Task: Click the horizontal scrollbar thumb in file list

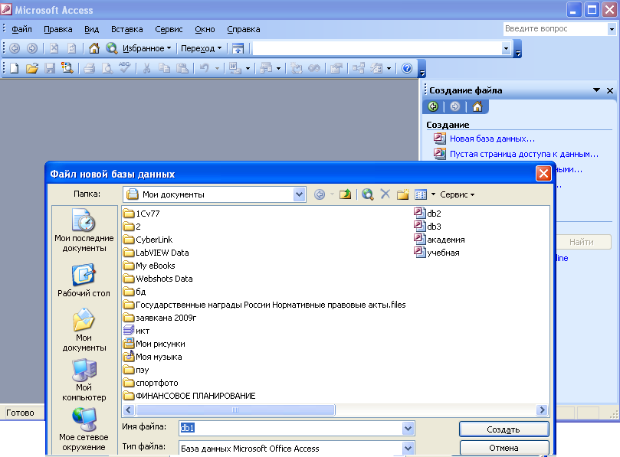Action: (x=235, y=410)
